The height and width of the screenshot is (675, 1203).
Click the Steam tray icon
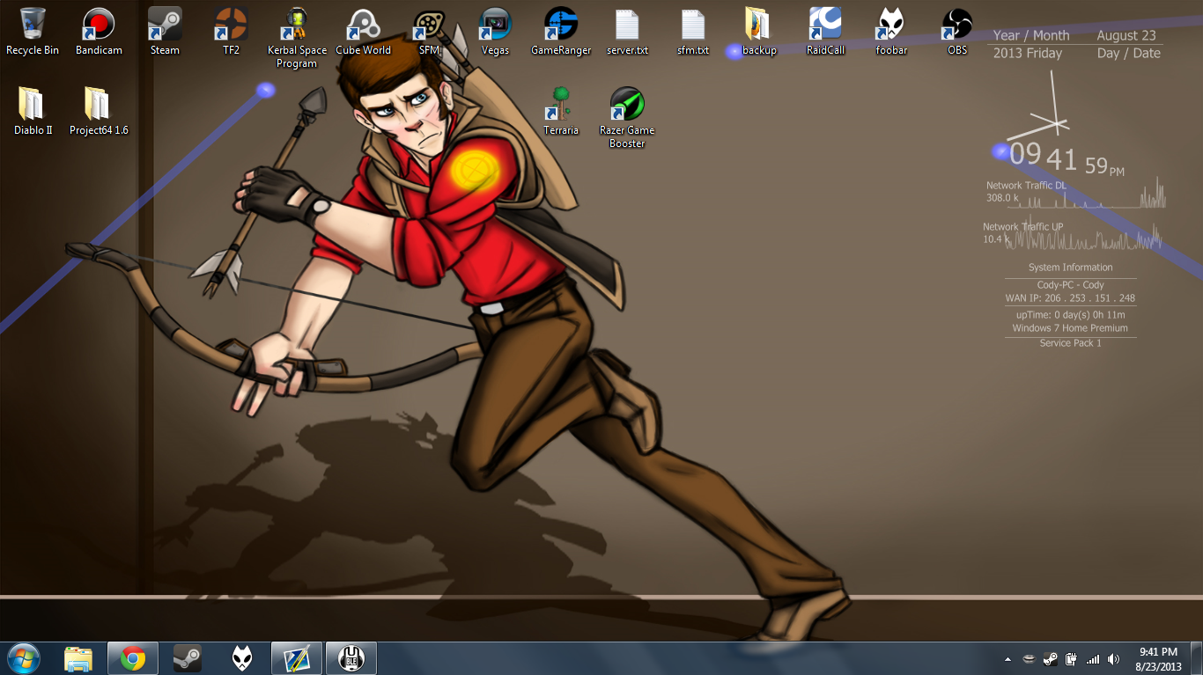1050,659
